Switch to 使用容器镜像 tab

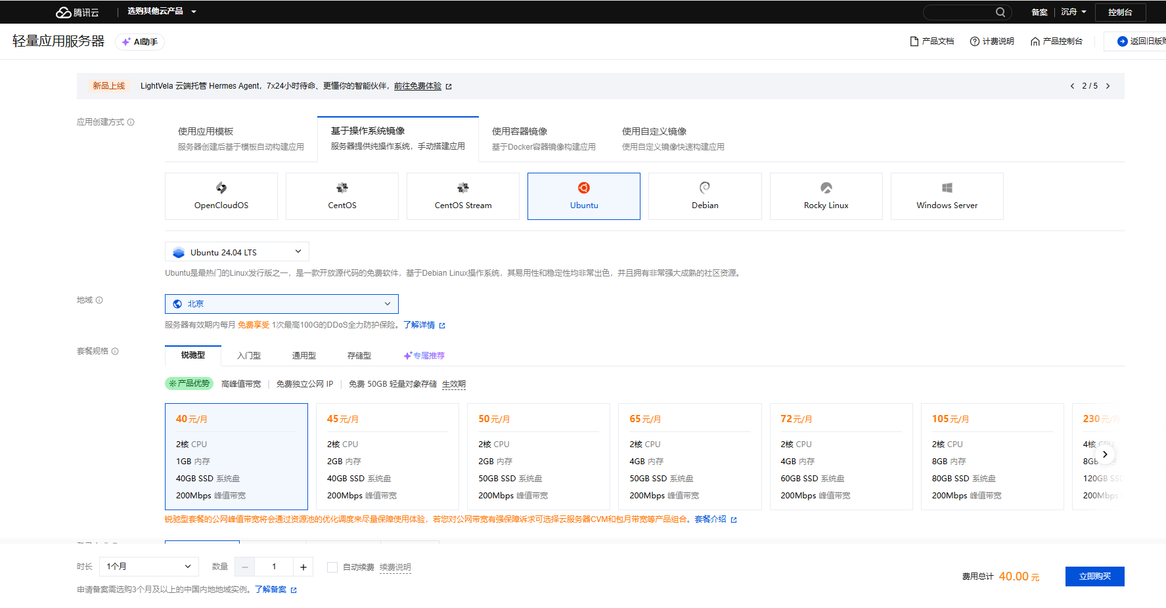point(544,139)
